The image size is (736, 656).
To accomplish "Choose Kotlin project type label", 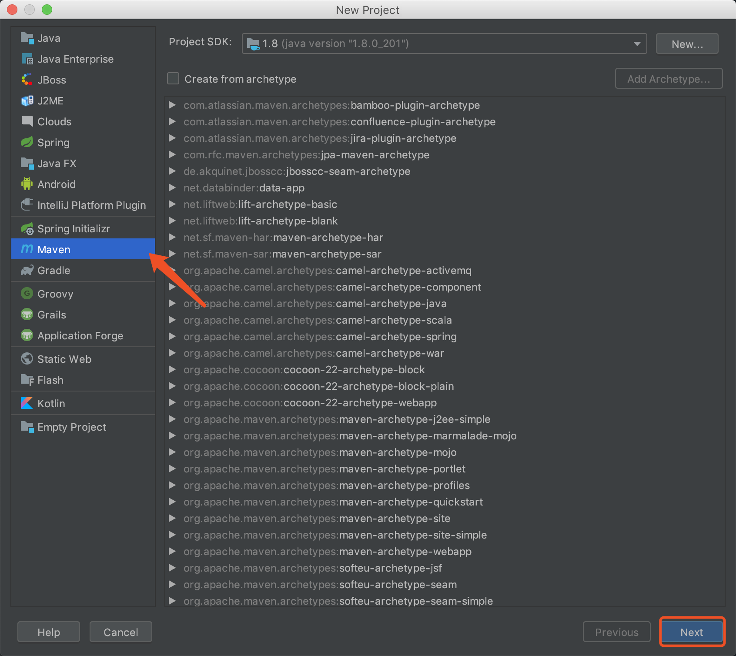I will pyautogui.click(x=51, y=404).
